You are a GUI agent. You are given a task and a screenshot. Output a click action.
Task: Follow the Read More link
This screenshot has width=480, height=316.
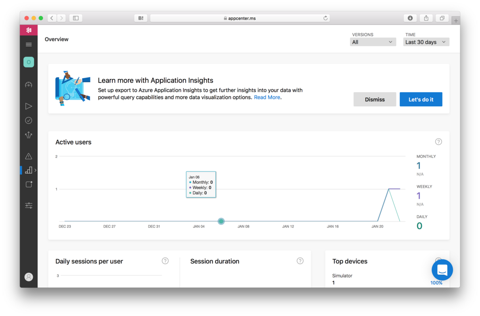[x=267, y=97]
